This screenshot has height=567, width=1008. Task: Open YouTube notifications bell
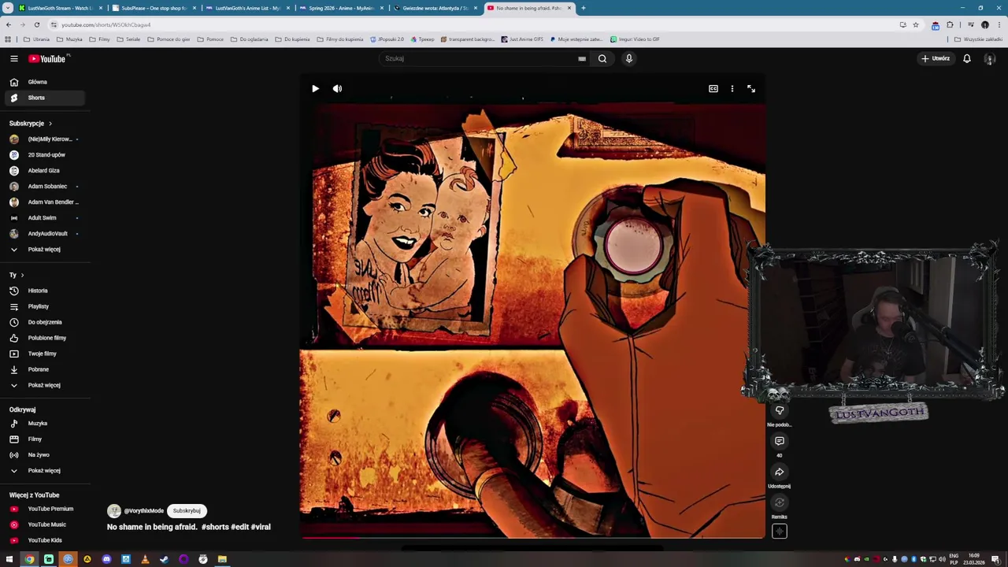967,58
